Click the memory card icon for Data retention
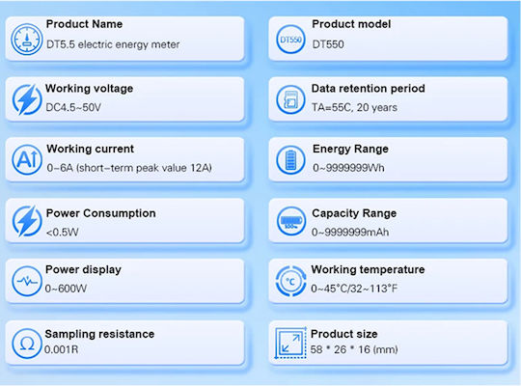Viewport: 521px width, 386px height. [290, 99]
